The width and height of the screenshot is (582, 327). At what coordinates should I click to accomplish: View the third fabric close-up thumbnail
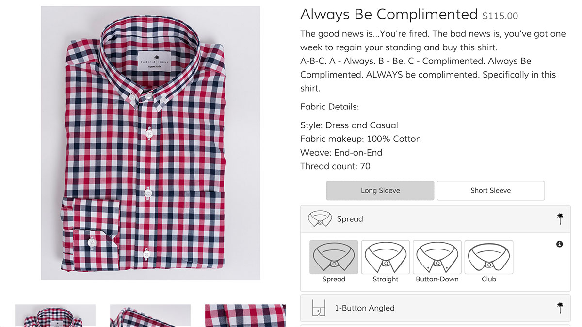point(245,315)
